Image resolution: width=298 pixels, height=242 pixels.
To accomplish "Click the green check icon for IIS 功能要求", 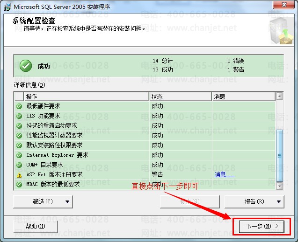I will point(19,116).
